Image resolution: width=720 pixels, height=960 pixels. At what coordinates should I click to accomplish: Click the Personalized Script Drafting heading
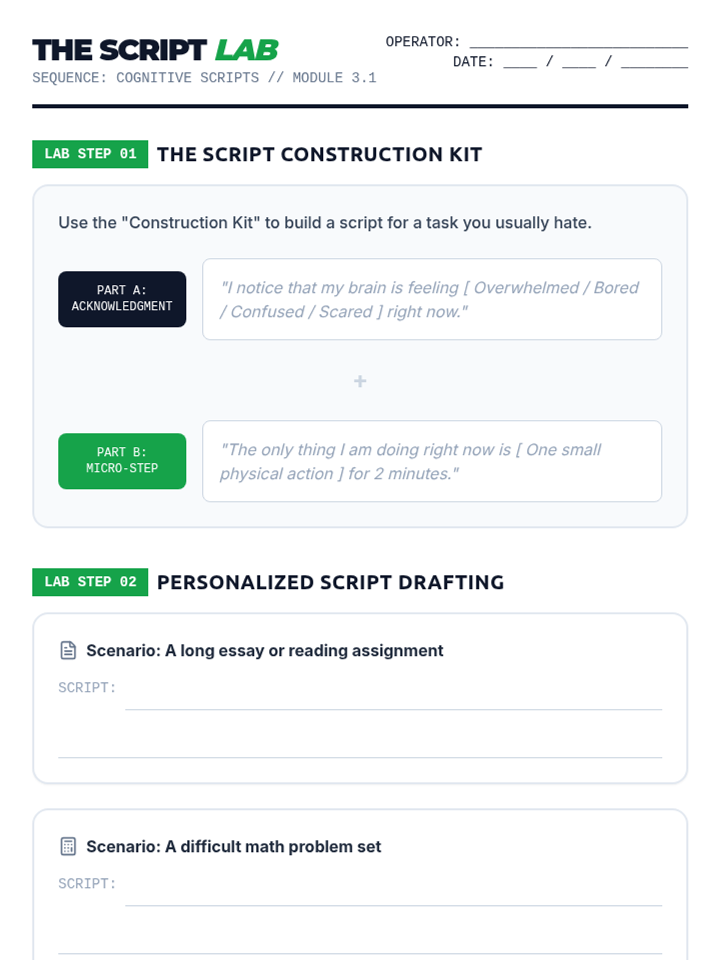click(331, 582)
